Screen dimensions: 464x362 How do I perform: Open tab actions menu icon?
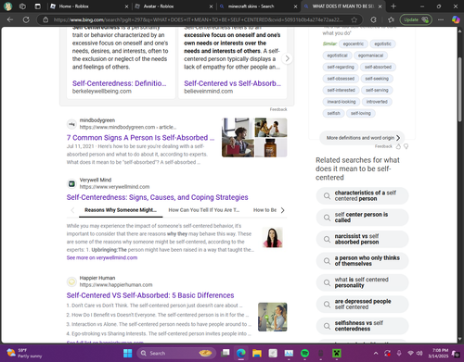click(37, 6)
